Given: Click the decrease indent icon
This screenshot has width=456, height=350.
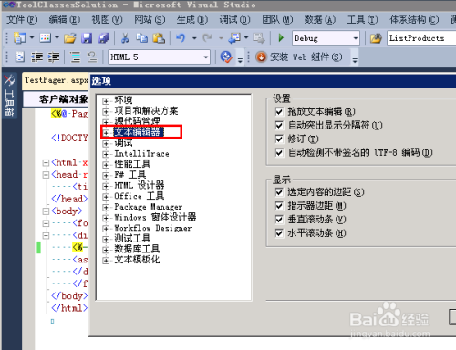Looking at the screenshot, I should pos(37,57).
